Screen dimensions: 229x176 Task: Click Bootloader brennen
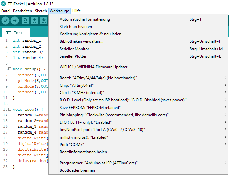coord(138,170)
